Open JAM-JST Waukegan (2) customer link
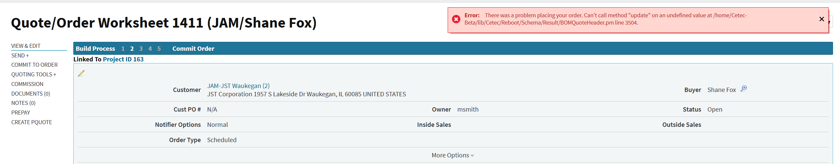840x164 pixels. pos(238,86)
